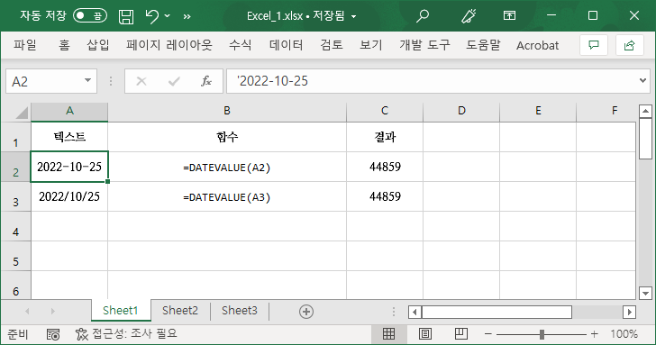Toggle the AutoSave switch
Image resolution: width=656 pixels, height=345 pixels.
(90, 16)
